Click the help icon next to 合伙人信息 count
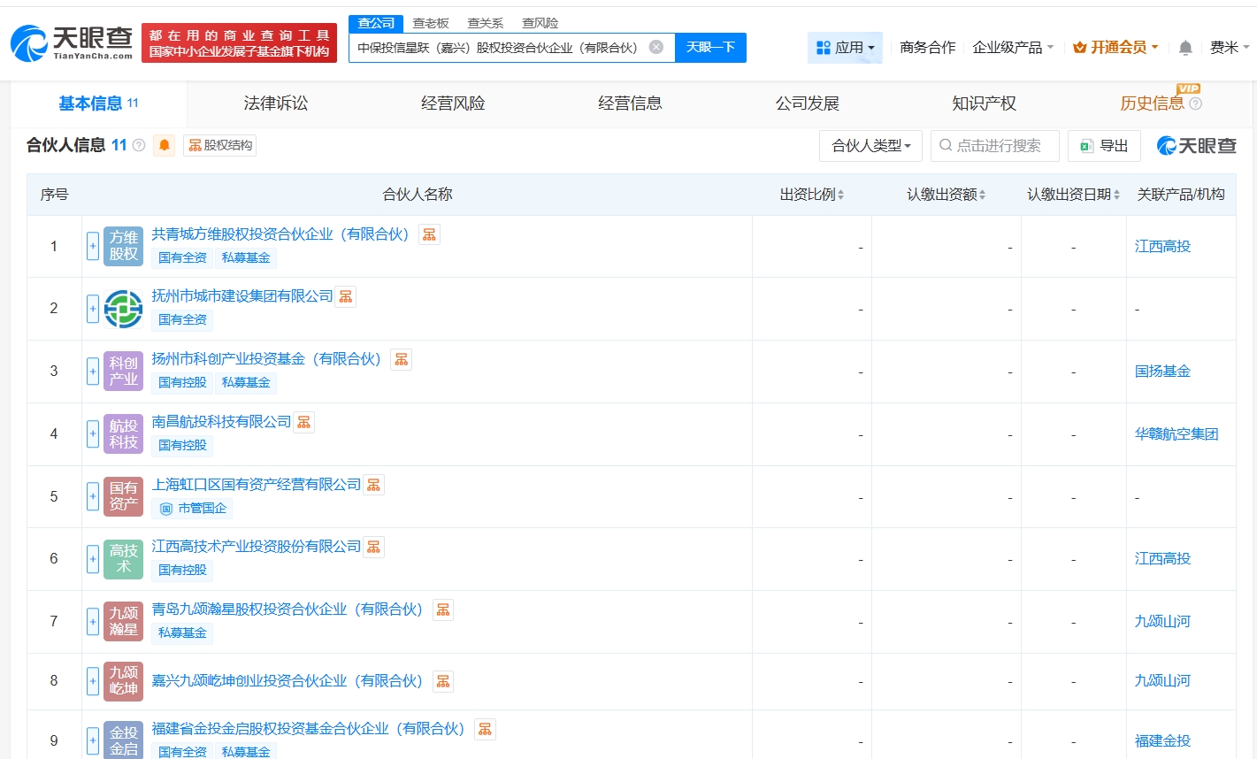Screen dimensions: 1257x759 coord(139,145)
